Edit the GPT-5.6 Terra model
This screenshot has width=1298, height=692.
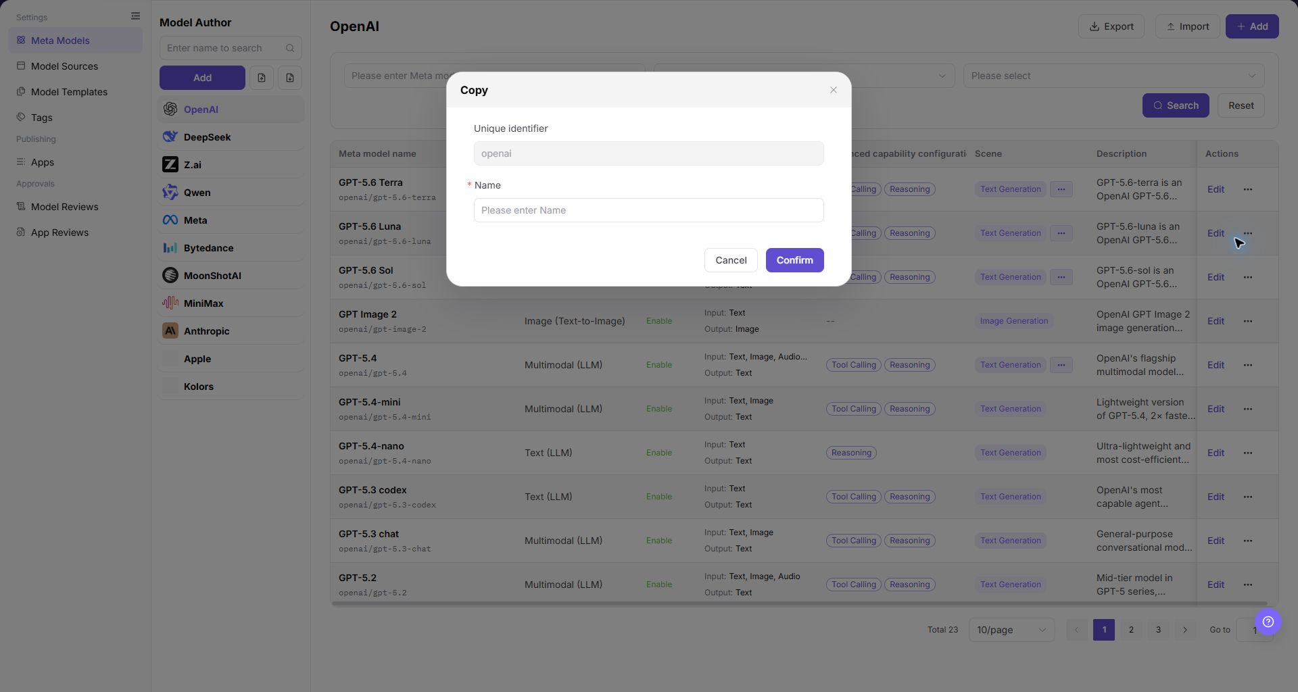pyautogui.click(x=1216, y=189)
